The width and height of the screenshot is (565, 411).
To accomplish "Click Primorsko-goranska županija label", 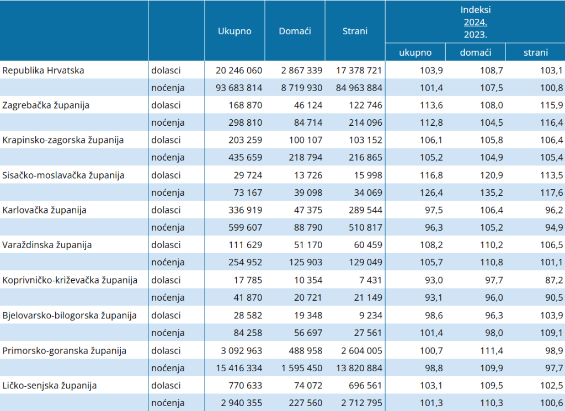I will pos(64,351).
